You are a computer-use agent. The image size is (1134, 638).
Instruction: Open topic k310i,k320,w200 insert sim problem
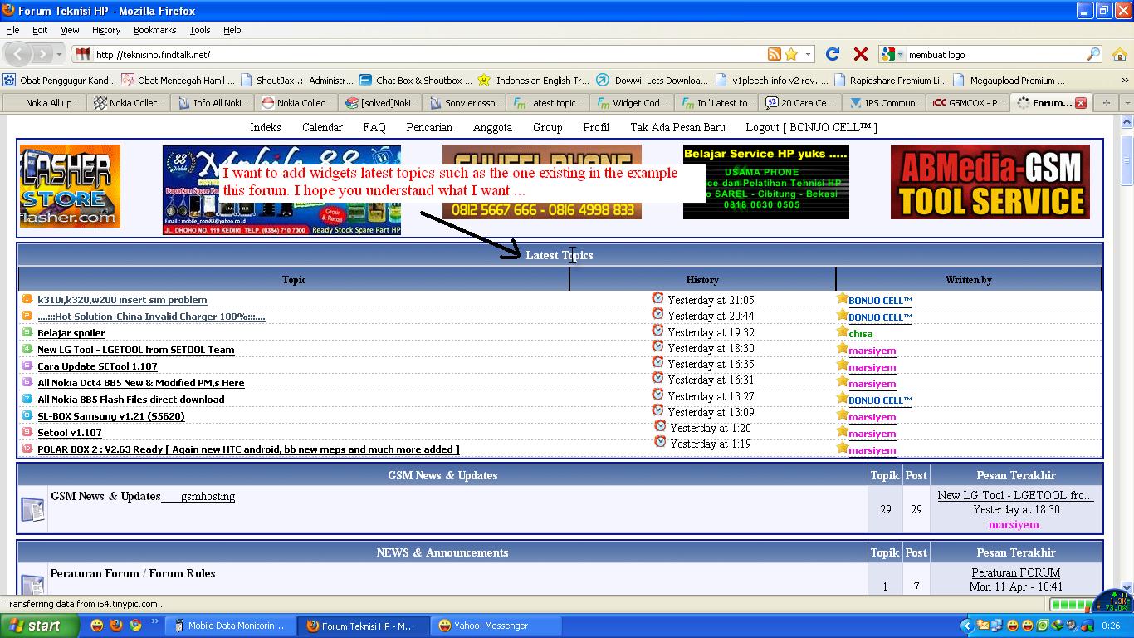tap(122, 300)
